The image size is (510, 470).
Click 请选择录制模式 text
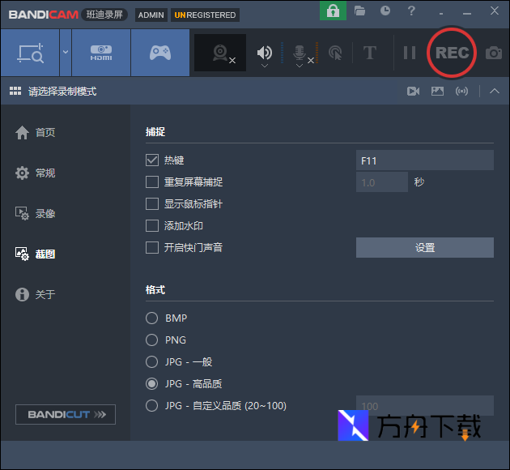tap(62, 92)
